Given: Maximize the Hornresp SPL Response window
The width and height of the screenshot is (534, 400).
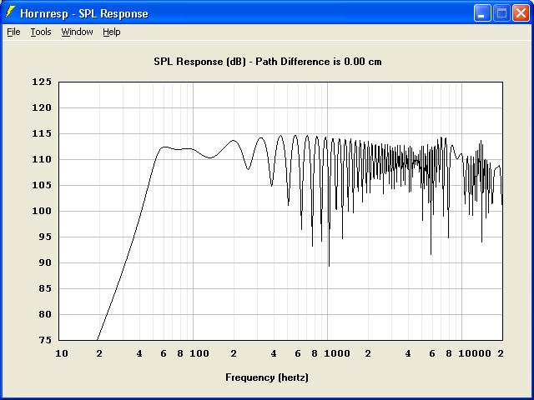Looking at the screenshot, I should (501, 13).
